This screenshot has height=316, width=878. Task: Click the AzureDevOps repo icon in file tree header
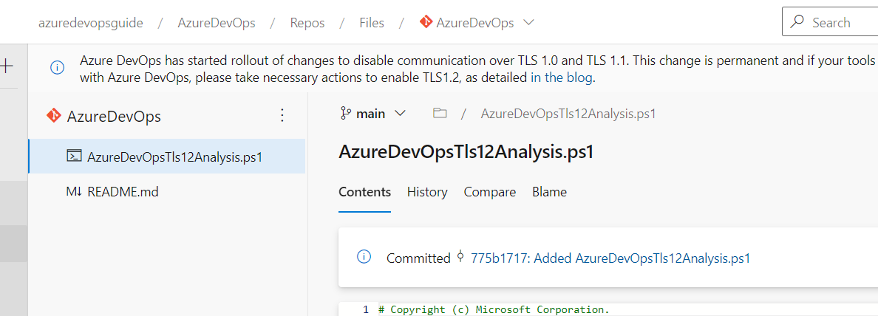pos(54,116)
